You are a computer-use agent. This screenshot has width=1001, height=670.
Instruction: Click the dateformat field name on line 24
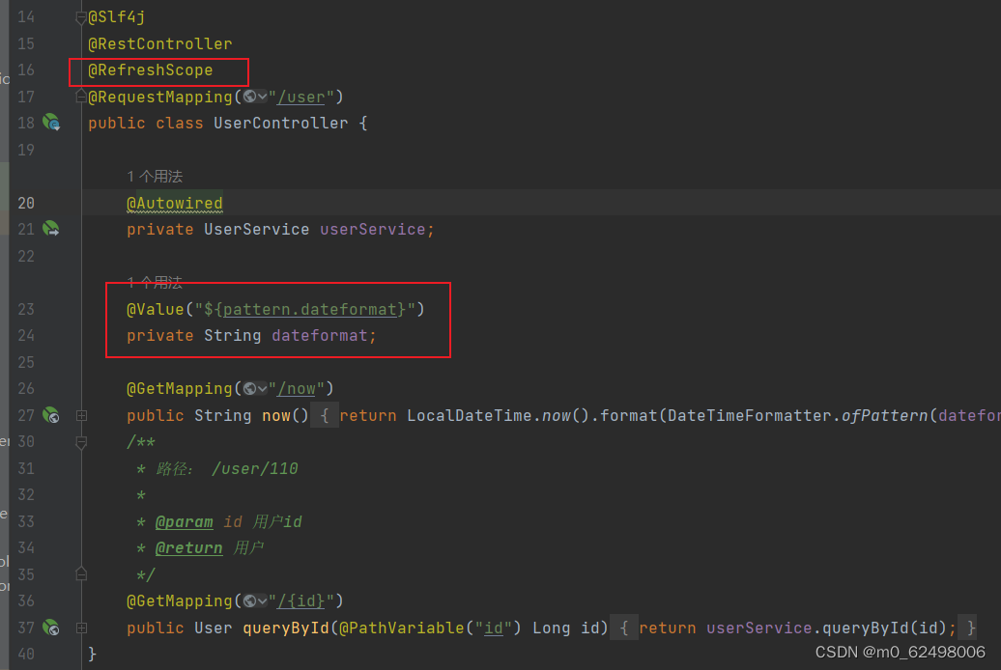click(319, 336)
